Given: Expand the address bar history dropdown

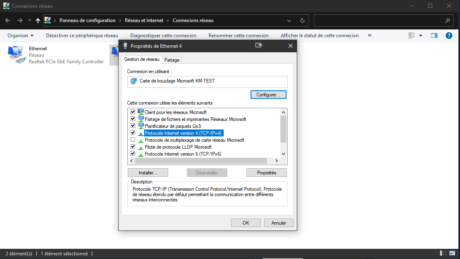Looking at the screenshot, I should [289, 20].
